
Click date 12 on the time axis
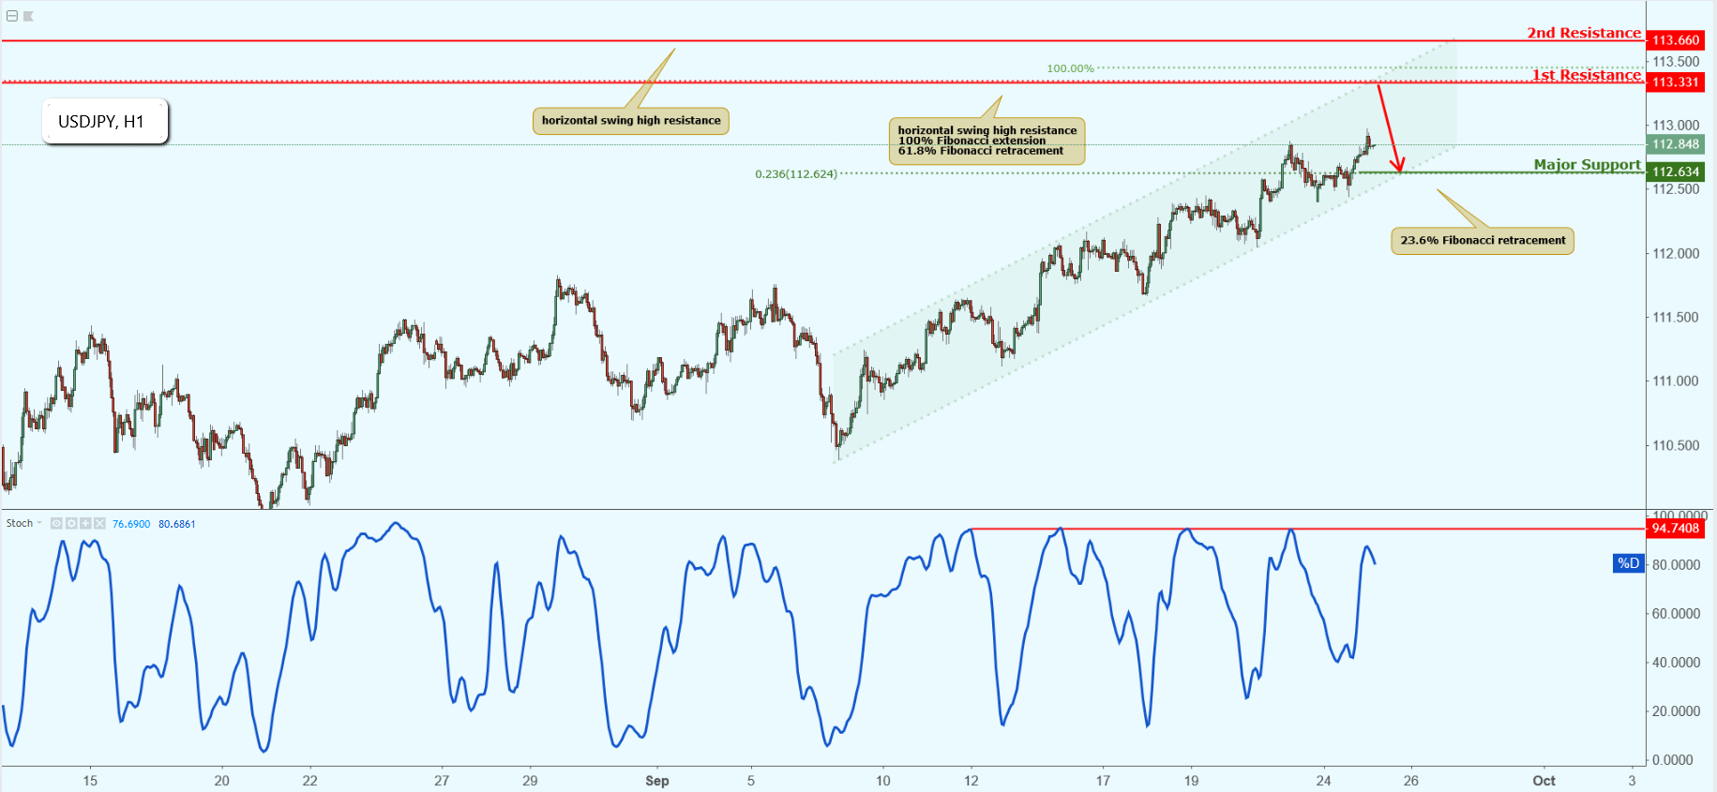pyautogui.click(x=971, y=781)
